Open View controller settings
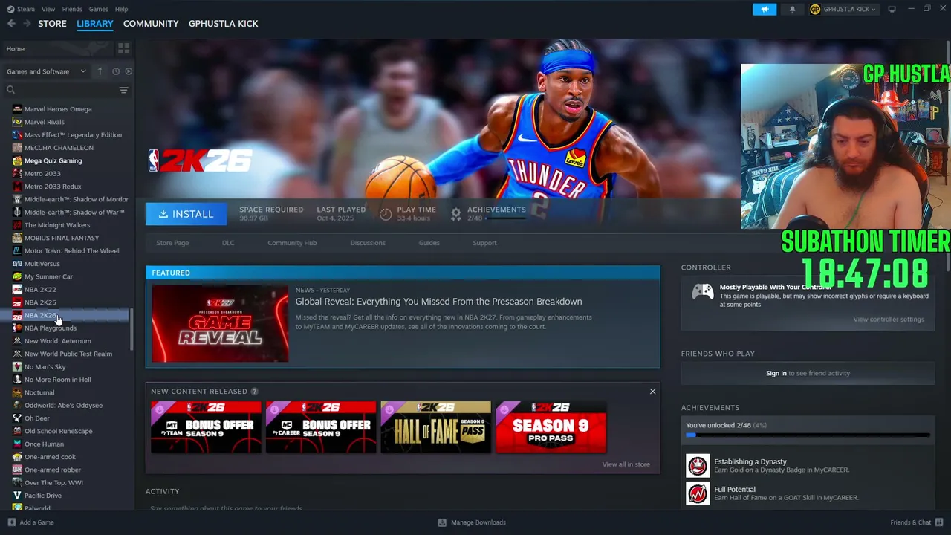The width and height of the screenshot is (951, 535). coord(889,320)
